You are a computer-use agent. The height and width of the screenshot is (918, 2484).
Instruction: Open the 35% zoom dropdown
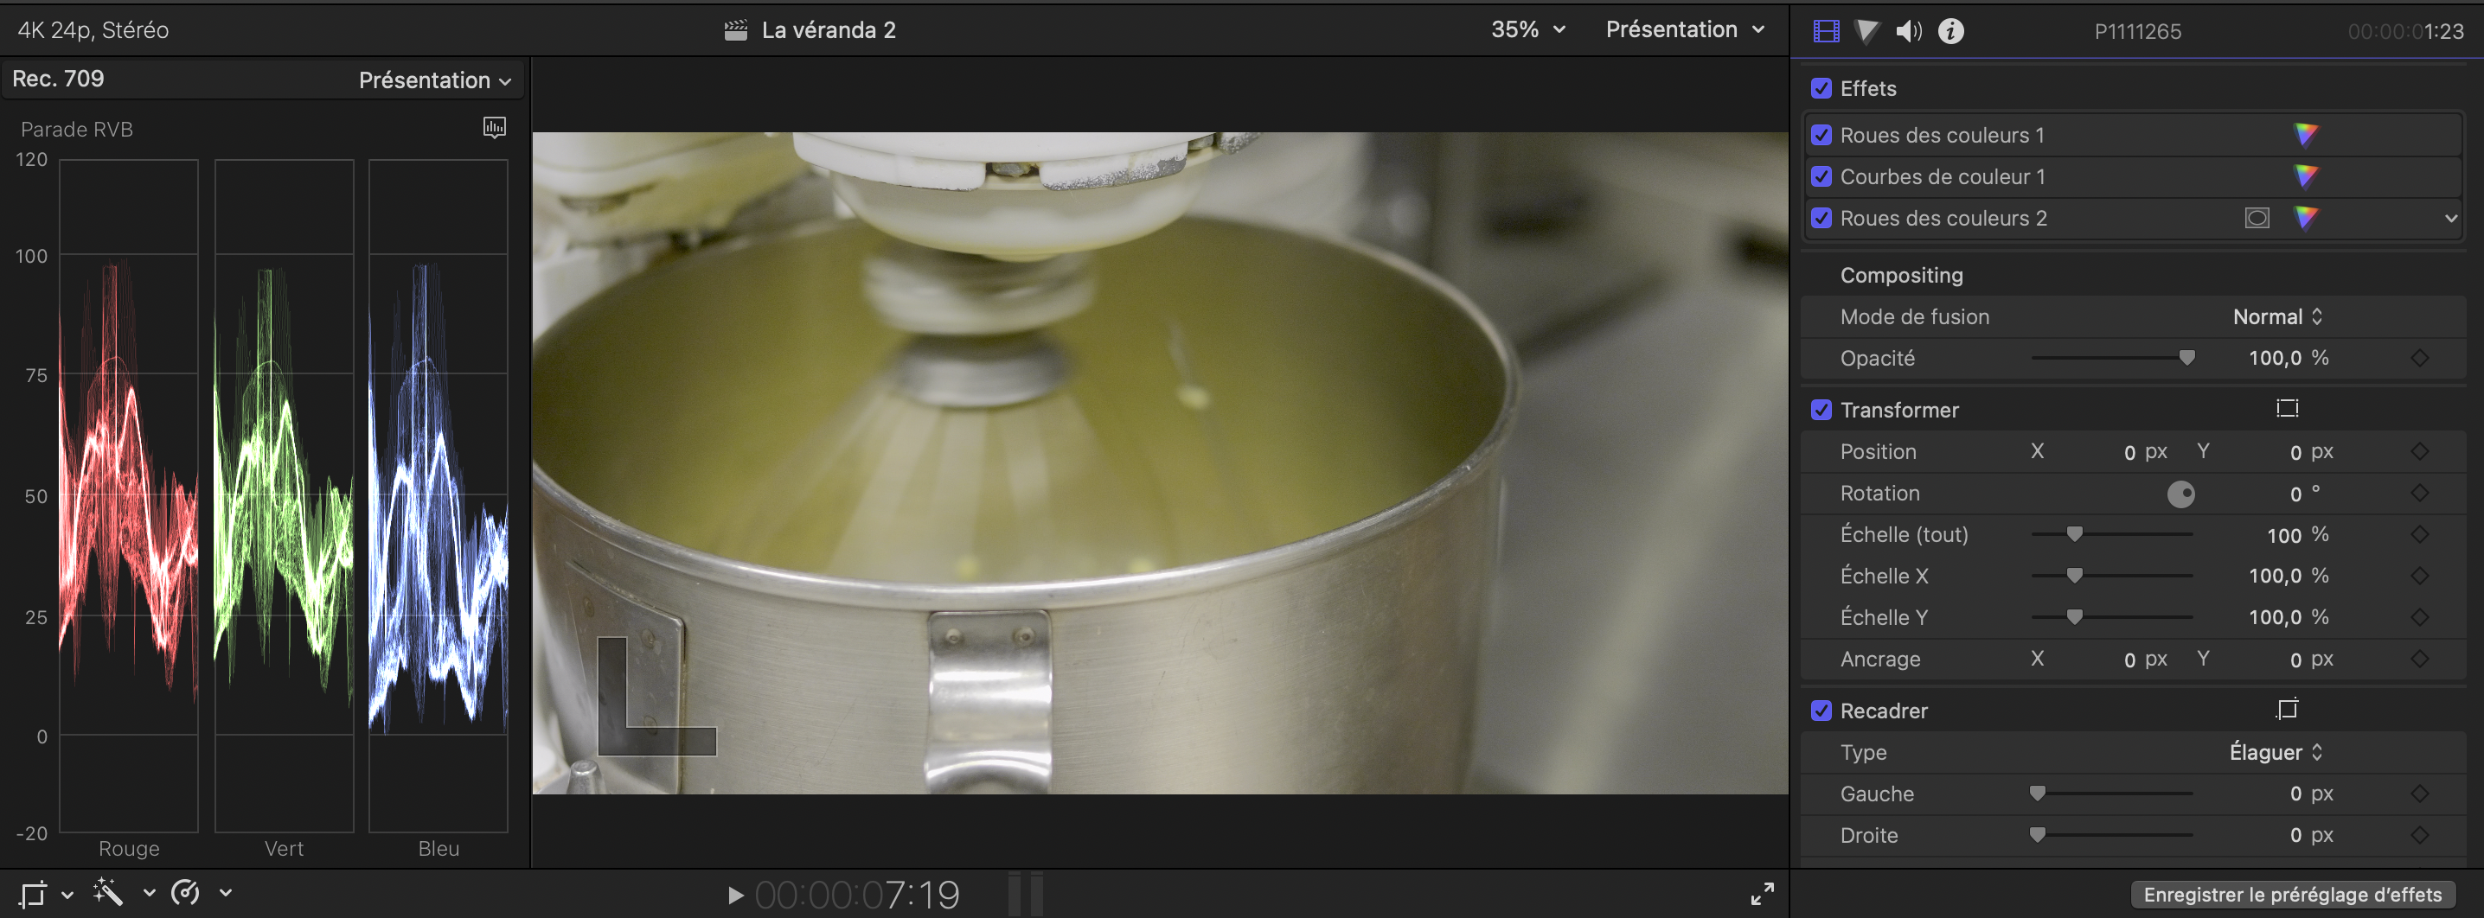[x=1527, y=30]
